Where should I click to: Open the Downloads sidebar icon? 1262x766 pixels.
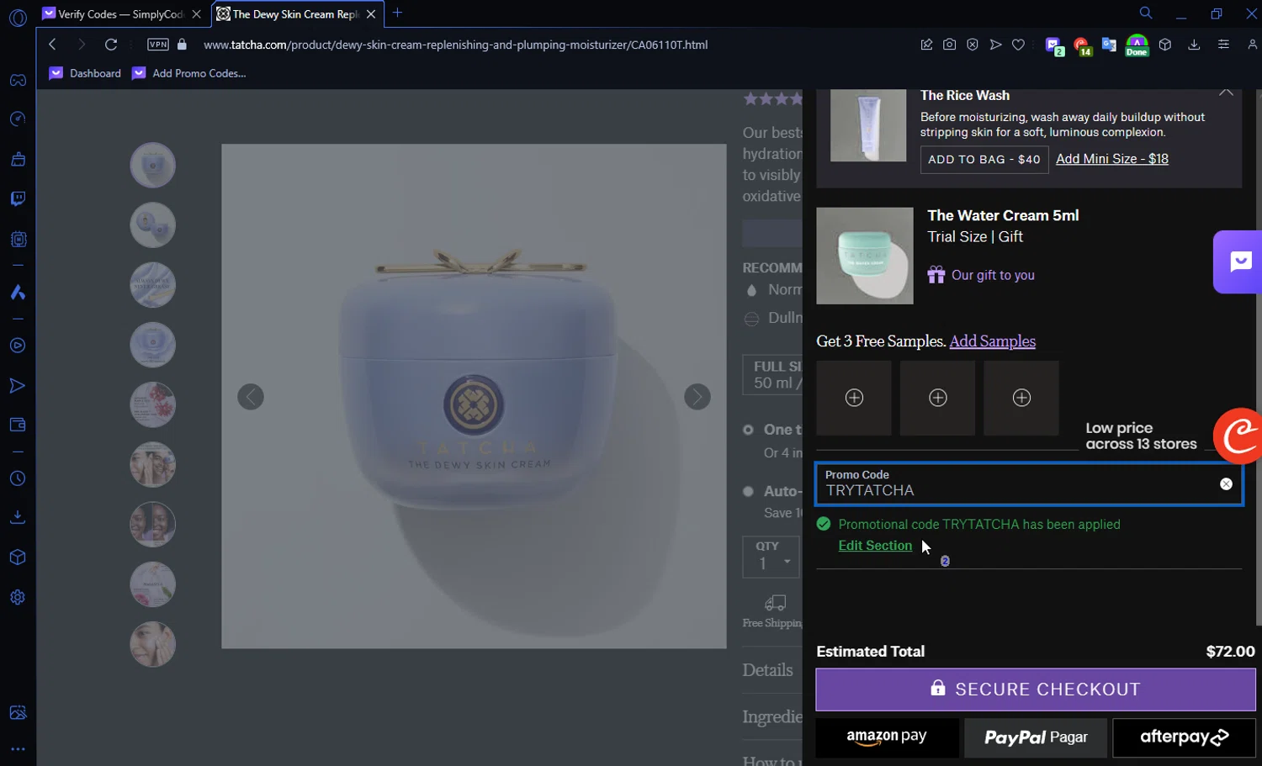(18, 517)
